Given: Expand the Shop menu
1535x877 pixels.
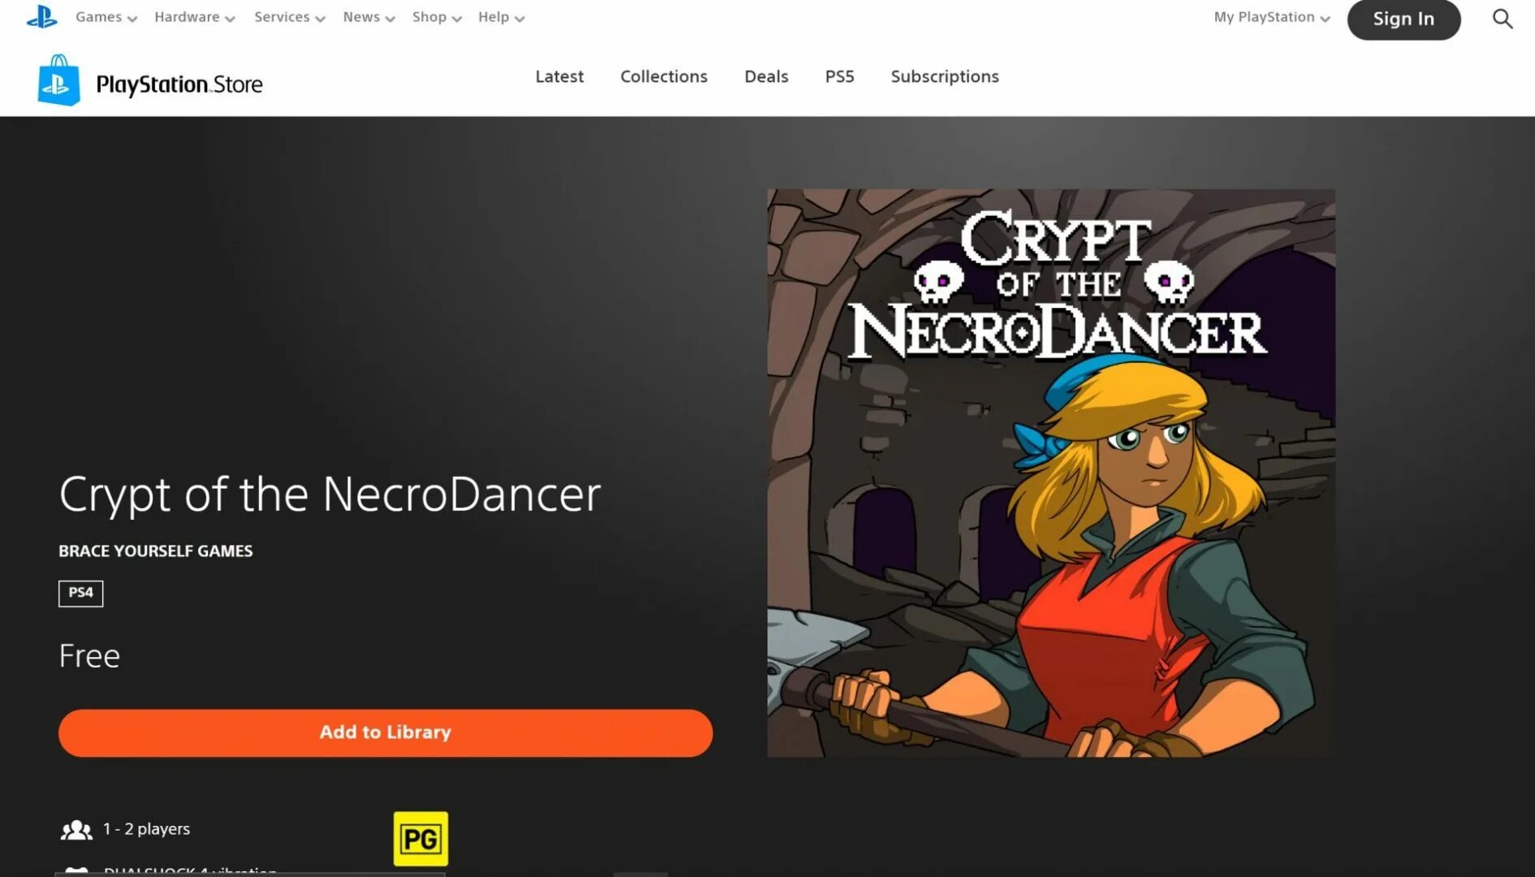Looking at the screenshot, I should click(437, 18).
